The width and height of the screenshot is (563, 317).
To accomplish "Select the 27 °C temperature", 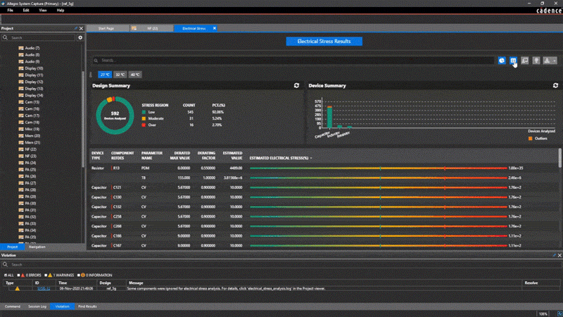I will click(x=105, y=75).
